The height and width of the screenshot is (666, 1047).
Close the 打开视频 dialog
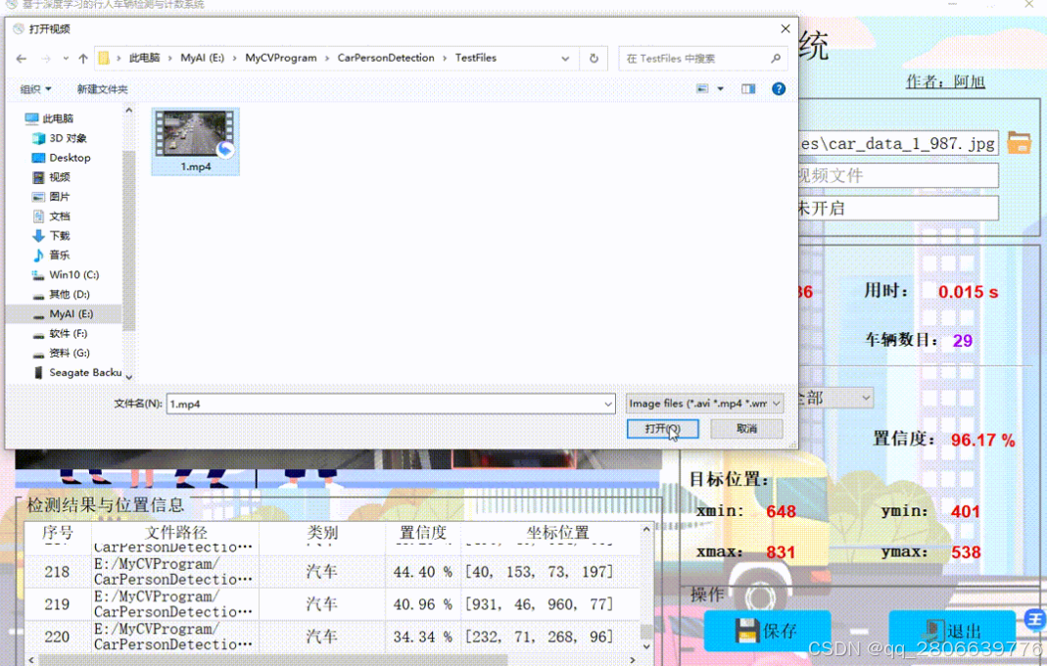tap(785, 28)
